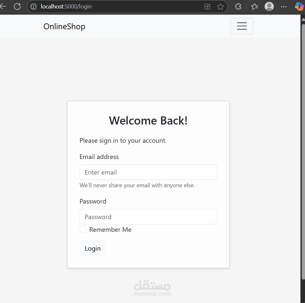Image resolution: width=305 pixels, height=303 pixels.
Task: Click the scrollbar up arrow
Action: 303,20
